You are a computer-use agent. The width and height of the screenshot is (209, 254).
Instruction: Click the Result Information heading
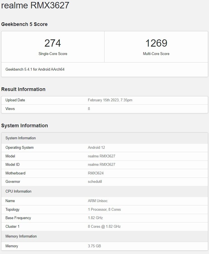coord(23,89)
